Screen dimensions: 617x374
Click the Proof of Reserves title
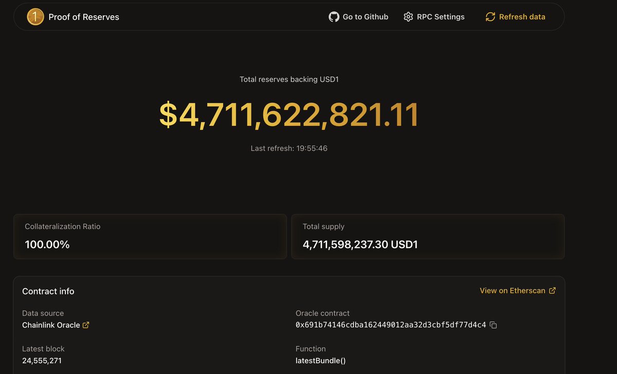click(x=84, y=17)
